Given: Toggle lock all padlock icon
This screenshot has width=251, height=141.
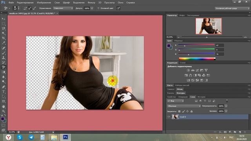Looking at the screenshot, I should click(191, 111).
